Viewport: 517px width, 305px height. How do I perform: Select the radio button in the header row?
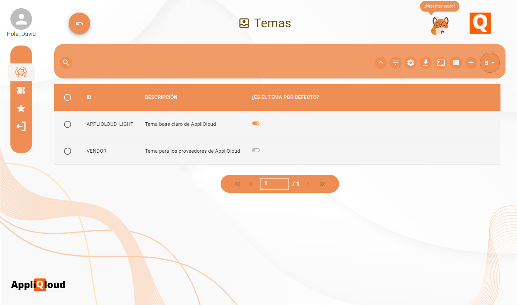coord(68,97)
